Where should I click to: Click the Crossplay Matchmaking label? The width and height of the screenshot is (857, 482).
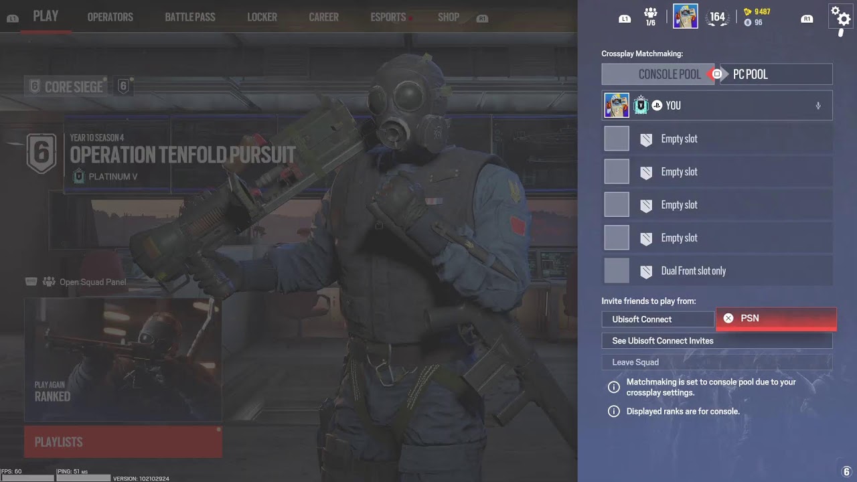(x=642, y=54)
